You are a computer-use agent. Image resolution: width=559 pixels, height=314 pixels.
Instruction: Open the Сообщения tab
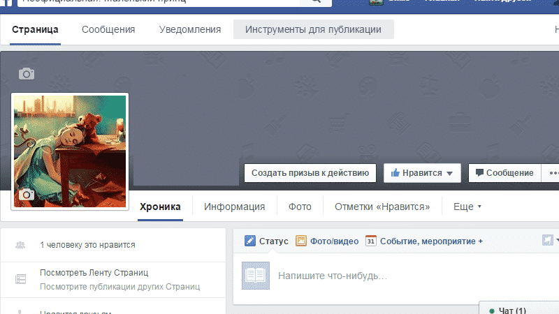point(108,29)
